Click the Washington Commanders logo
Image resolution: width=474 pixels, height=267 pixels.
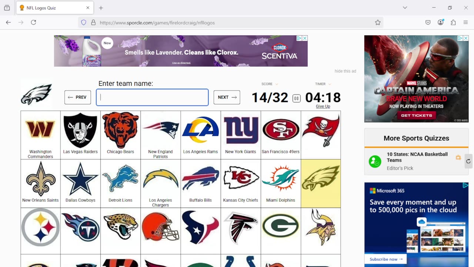[40, 129]
